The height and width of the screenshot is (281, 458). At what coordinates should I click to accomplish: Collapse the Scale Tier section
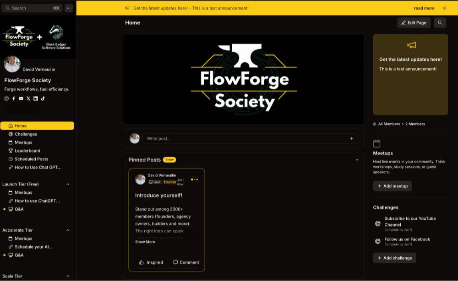67,276
